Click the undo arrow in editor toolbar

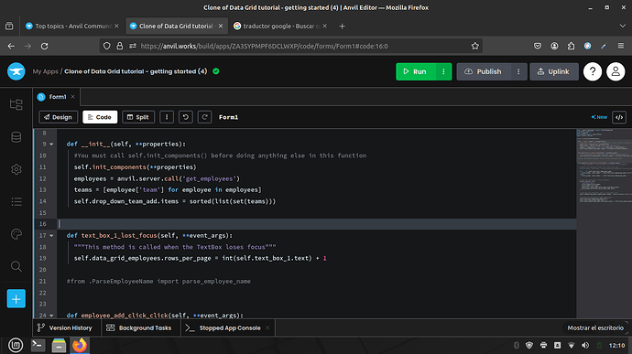(185, 117)
